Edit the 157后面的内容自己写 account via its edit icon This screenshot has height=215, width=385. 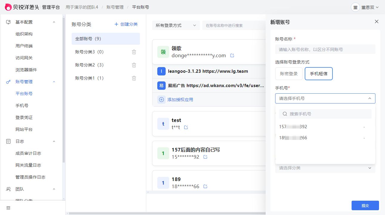point(205,157)
